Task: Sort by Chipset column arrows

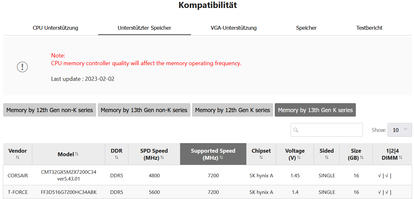Action: tap(261, 157)
